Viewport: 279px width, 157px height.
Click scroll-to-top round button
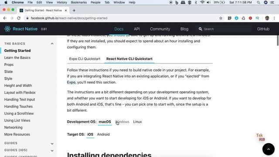point(269,149)
